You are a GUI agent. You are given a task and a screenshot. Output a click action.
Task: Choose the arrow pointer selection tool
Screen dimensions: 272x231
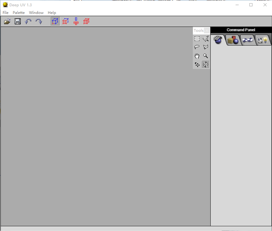click(x=205, y=38)
